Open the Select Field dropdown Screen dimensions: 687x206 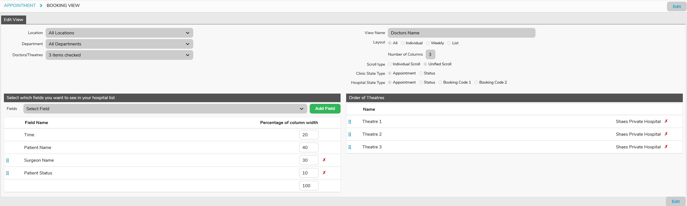[165, 109]
